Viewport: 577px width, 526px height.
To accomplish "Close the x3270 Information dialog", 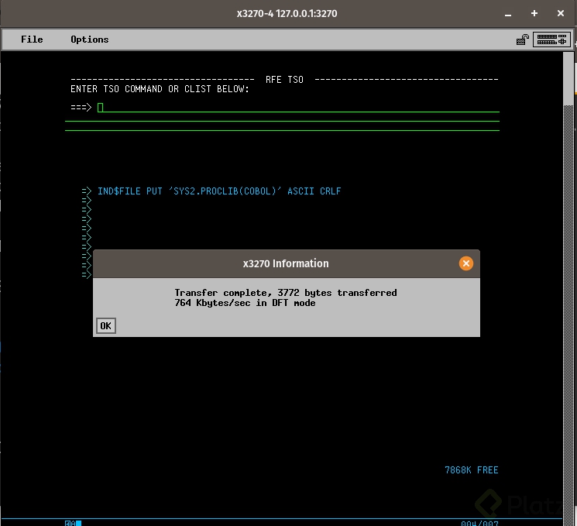I will pos(466,263).
